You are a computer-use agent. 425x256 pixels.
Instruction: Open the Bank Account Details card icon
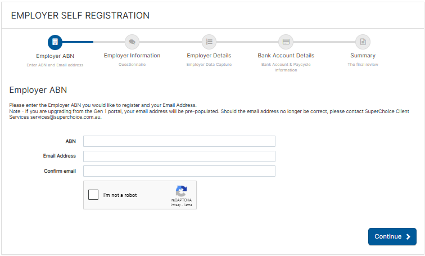point(286,42)
